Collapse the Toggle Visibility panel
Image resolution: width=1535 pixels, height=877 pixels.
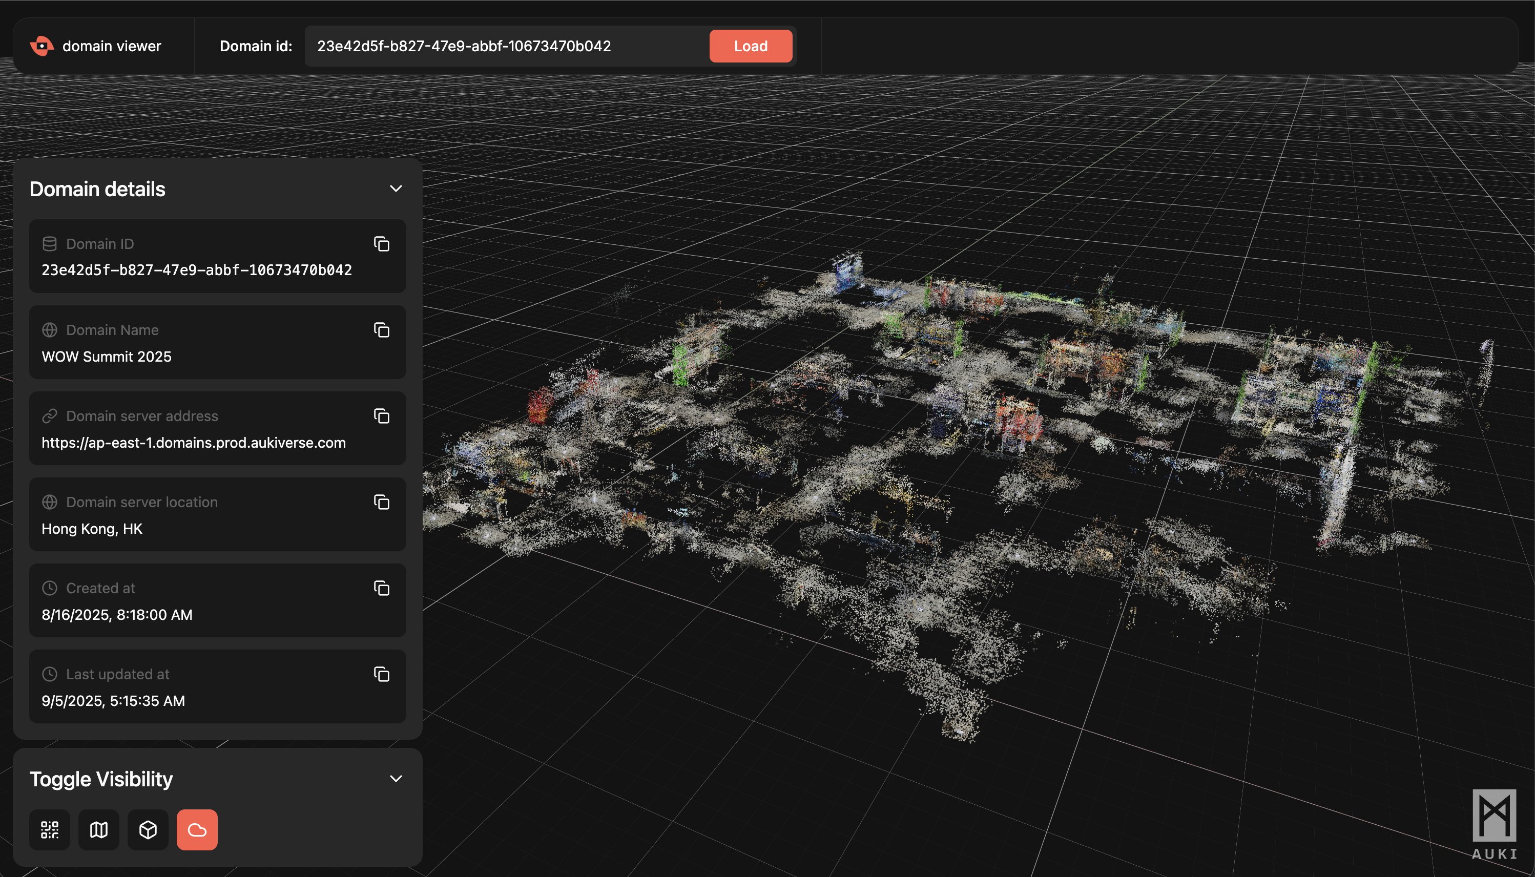[x=396, y=779]
